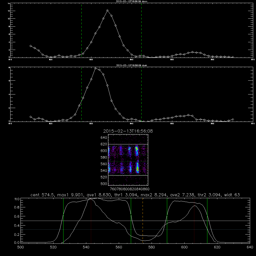
Task: Click 'widt 63' in the stats line
Action: click(x=232, y=195)
